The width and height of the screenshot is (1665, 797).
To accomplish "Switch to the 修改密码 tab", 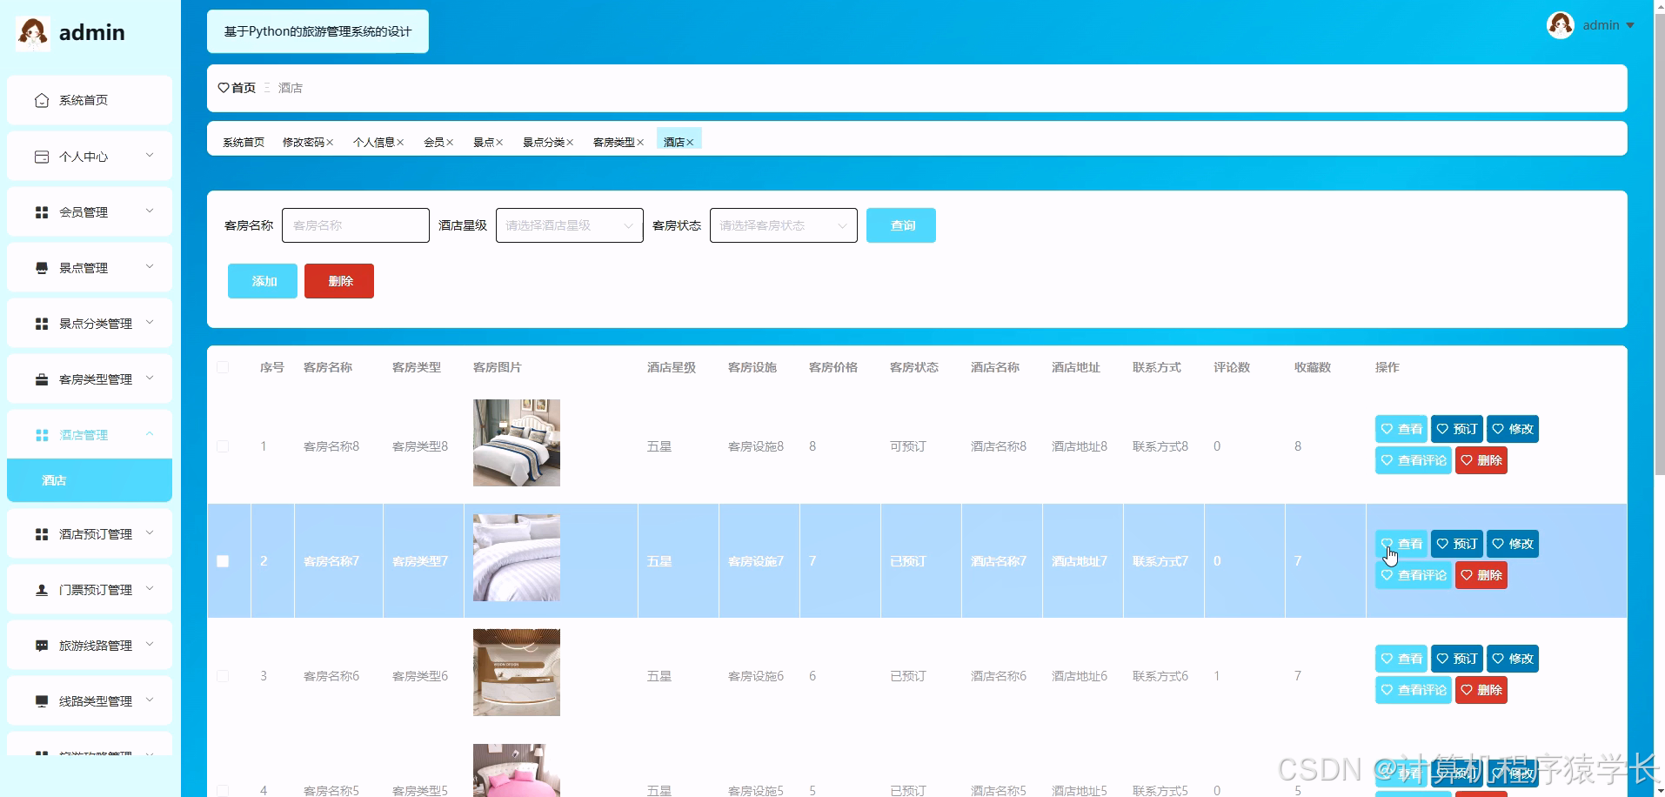I will coord(304,143).
